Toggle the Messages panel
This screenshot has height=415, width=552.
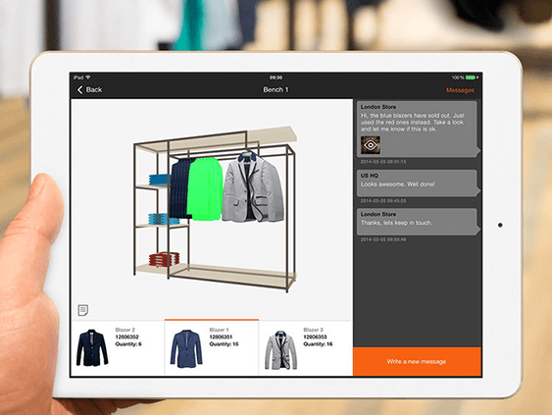(460, 90)
